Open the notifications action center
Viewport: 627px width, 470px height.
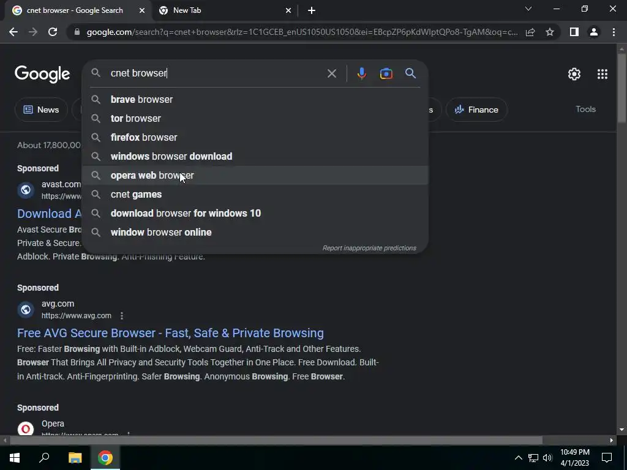point(607,458)
